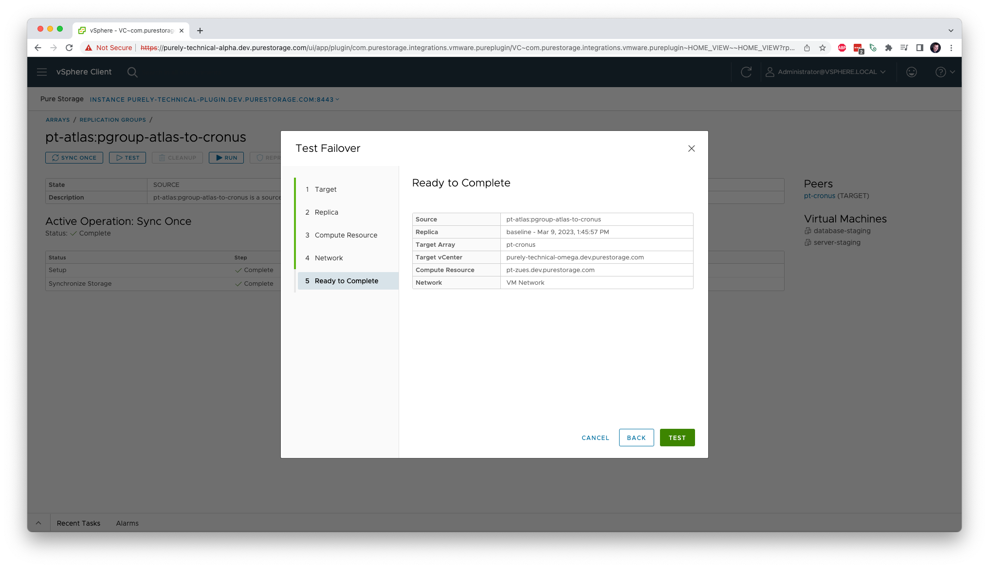This screenshot has width=989, height=568.
Task: Open the server-staging virtual machine
Action: pyautogui.click(x=837, y=242)
